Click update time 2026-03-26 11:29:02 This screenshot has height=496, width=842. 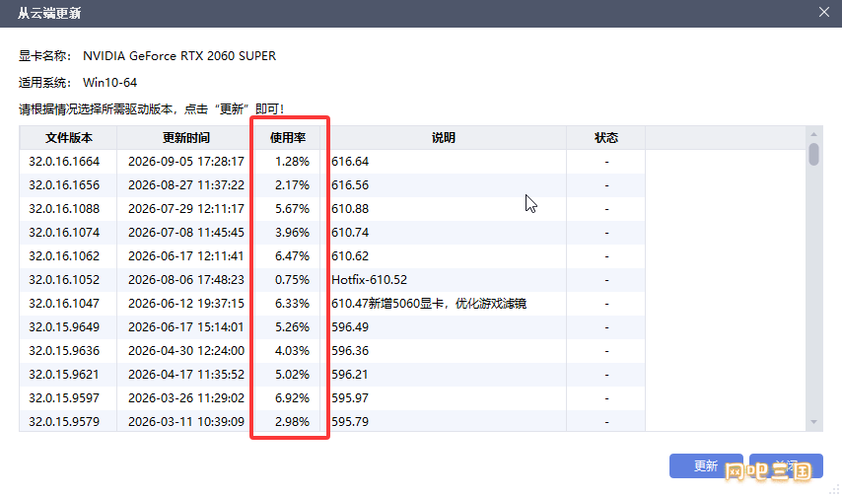185,397
